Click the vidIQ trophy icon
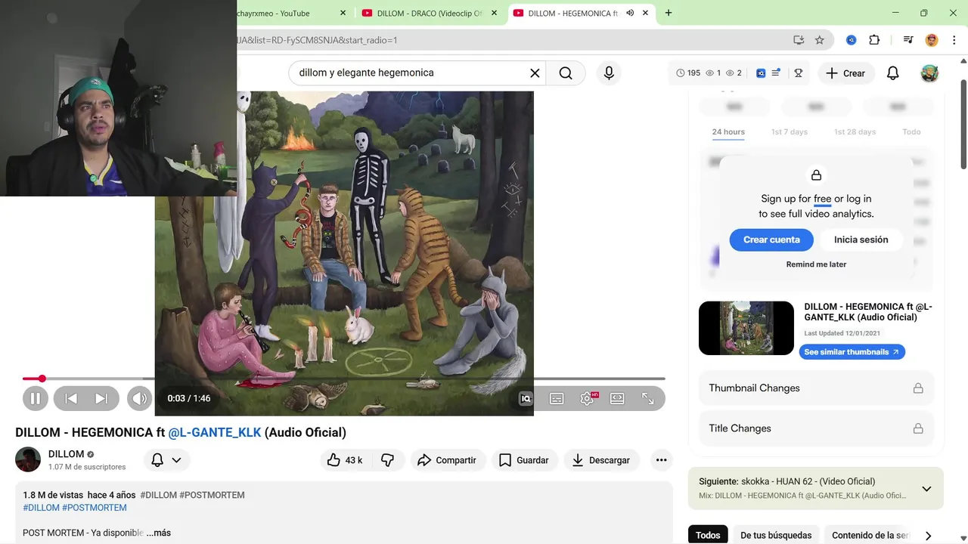This screenshot has height=544, width=968. (798, 73)
